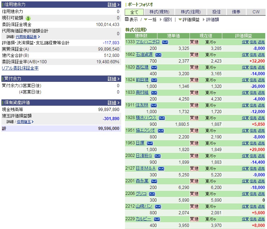
Task: Click 返売 in the 日揮 row
Action: [x=261, y=143]
